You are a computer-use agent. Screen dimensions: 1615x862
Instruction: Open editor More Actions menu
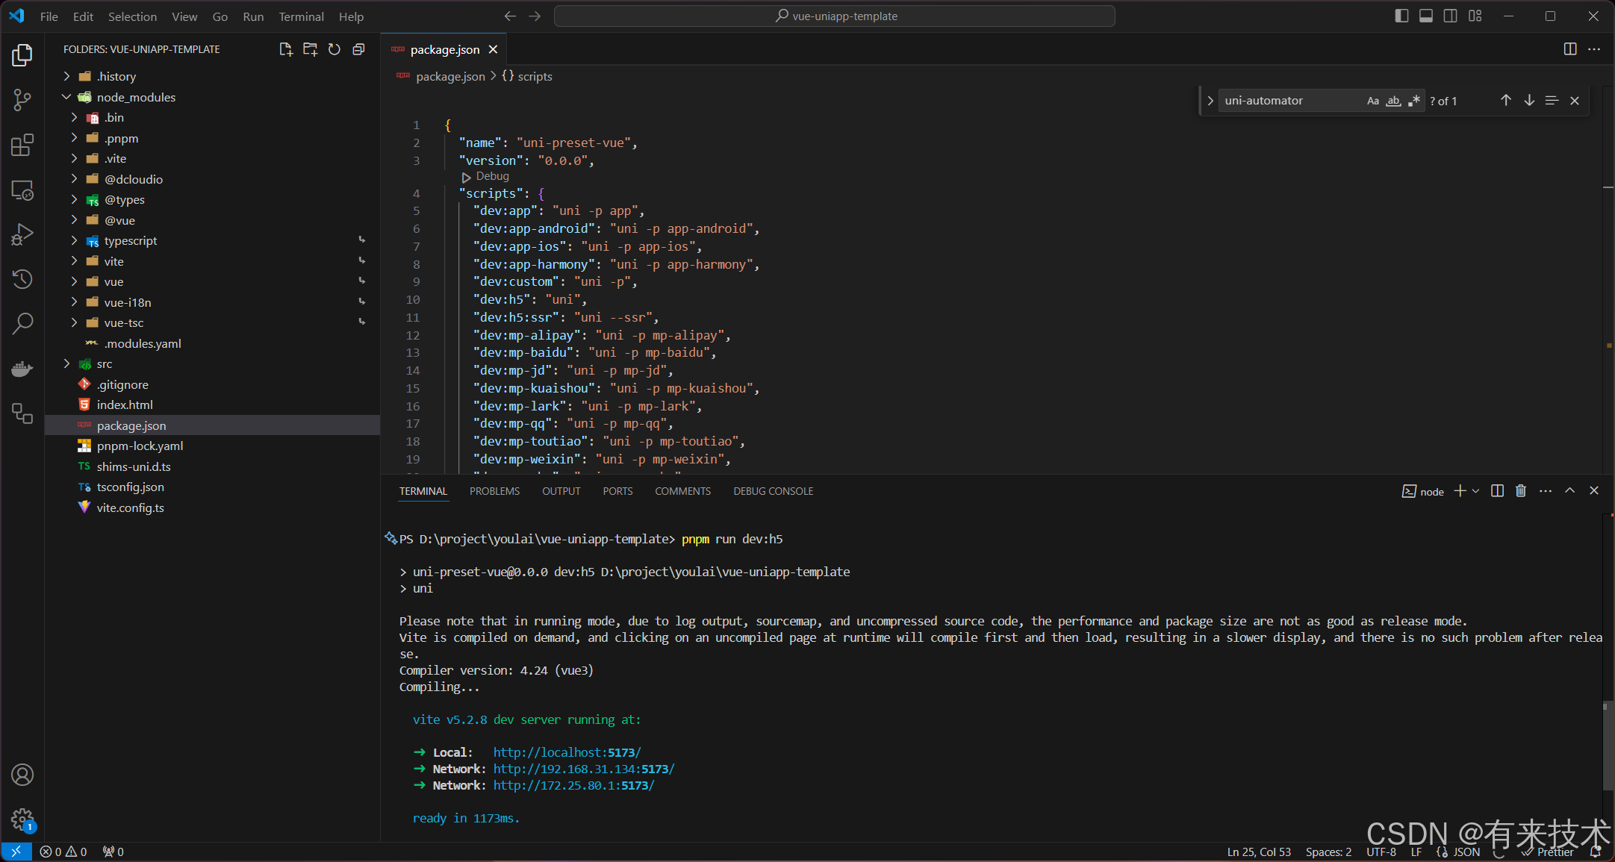1594,49
